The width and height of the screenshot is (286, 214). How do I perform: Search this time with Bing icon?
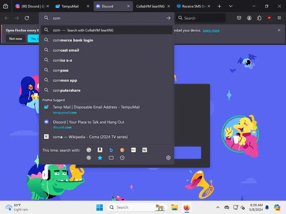click(111, 150)
